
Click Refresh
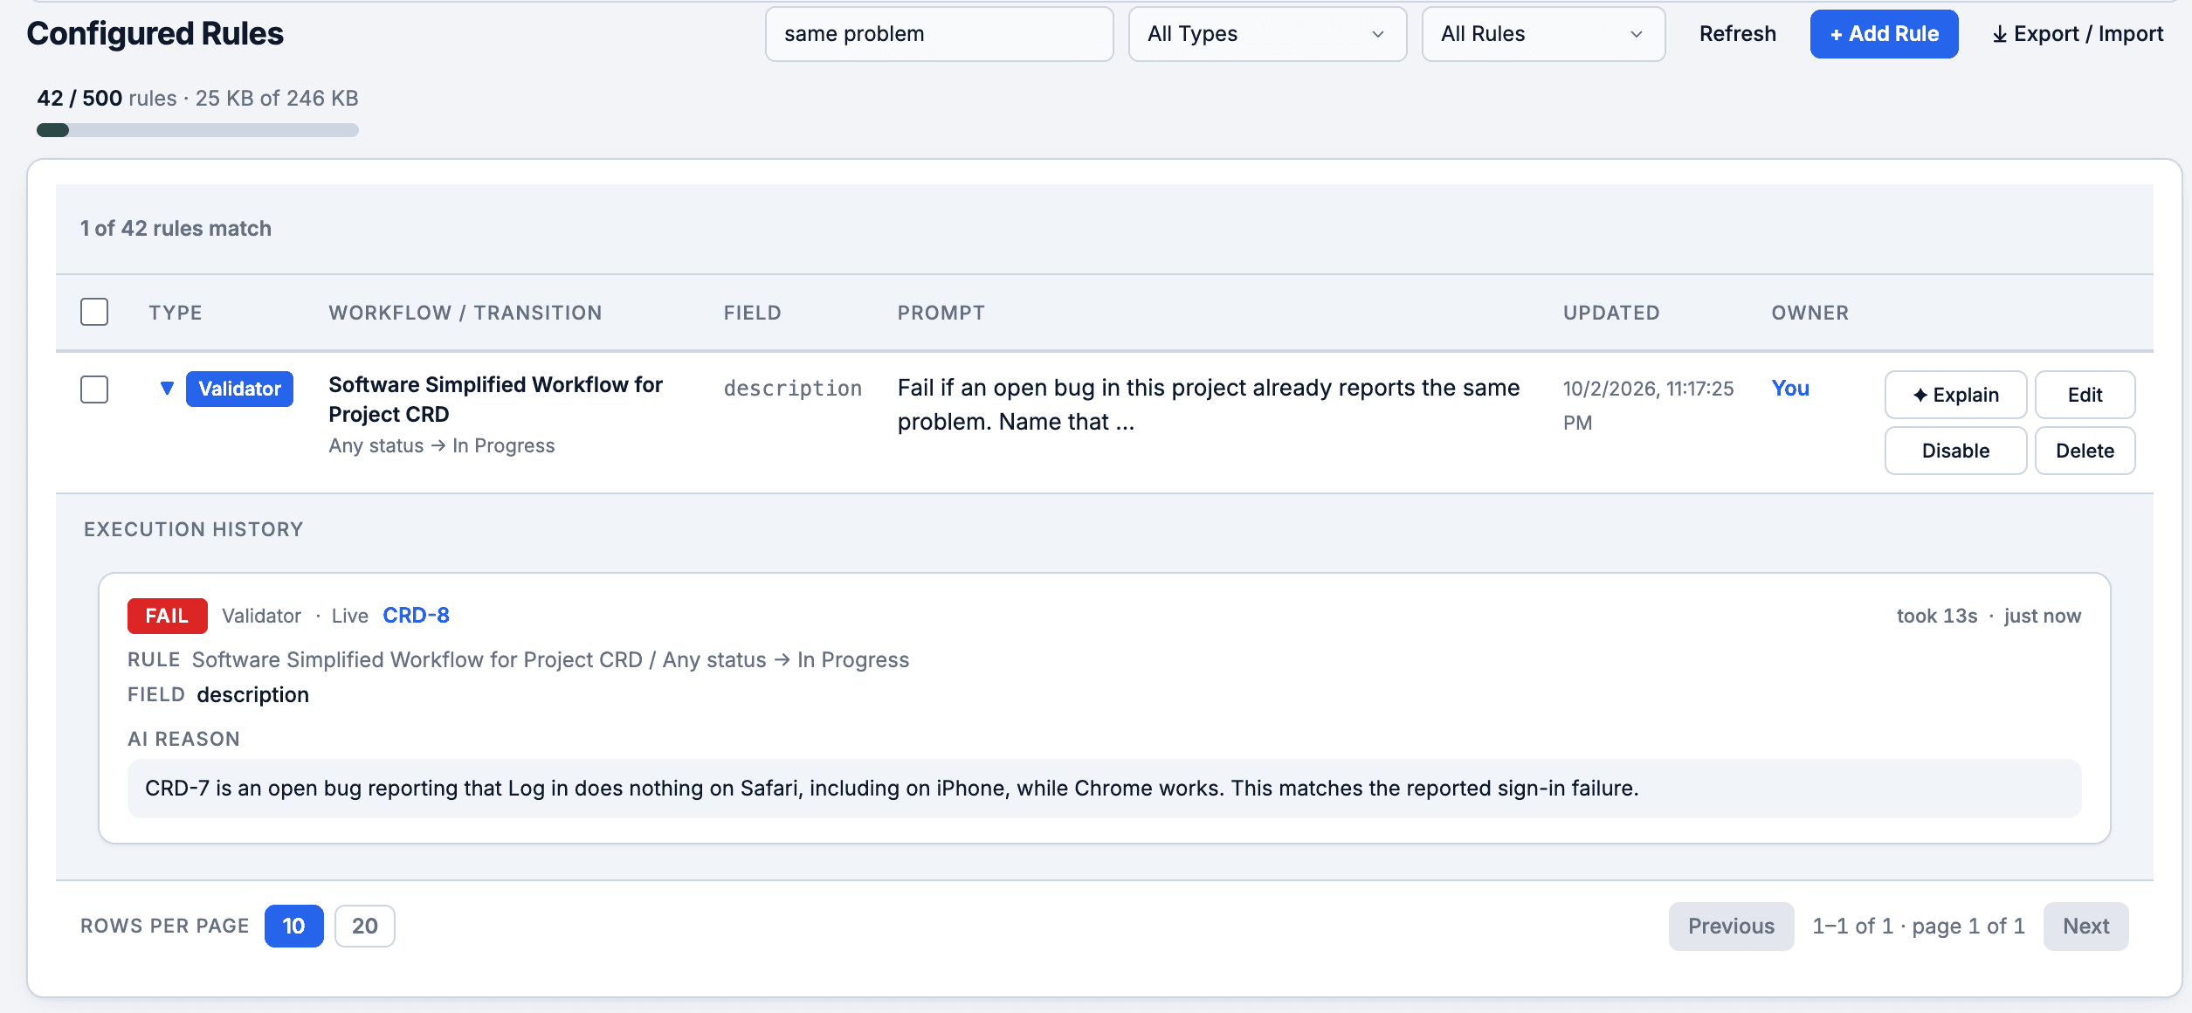click(x=1737, y=34)
